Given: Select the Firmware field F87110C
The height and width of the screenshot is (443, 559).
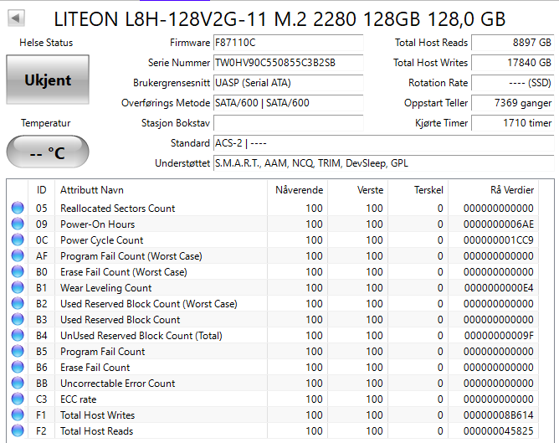Looking at the screenshot, I should 288,43.
